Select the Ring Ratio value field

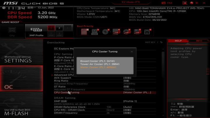click(x=126, y=81)
